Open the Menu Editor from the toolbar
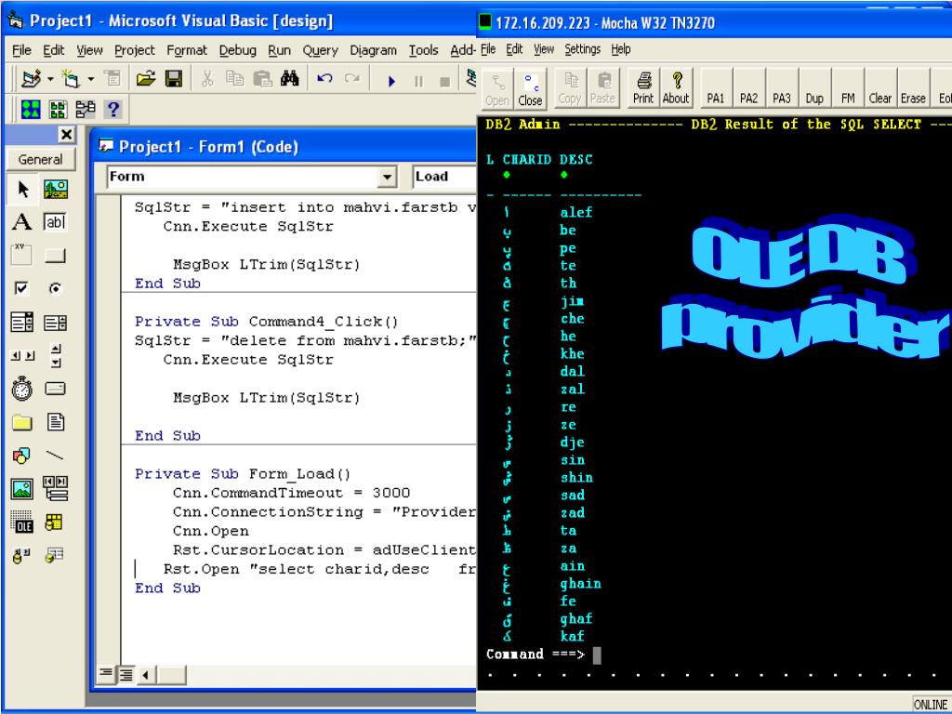The height and width of the screenshot is (714, 952). [x=112, y=78]
